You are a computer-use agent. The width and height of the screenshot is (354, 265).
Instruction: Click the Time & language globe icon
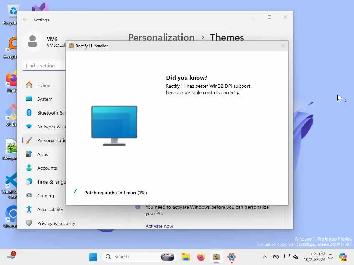[x=29, y=181]
